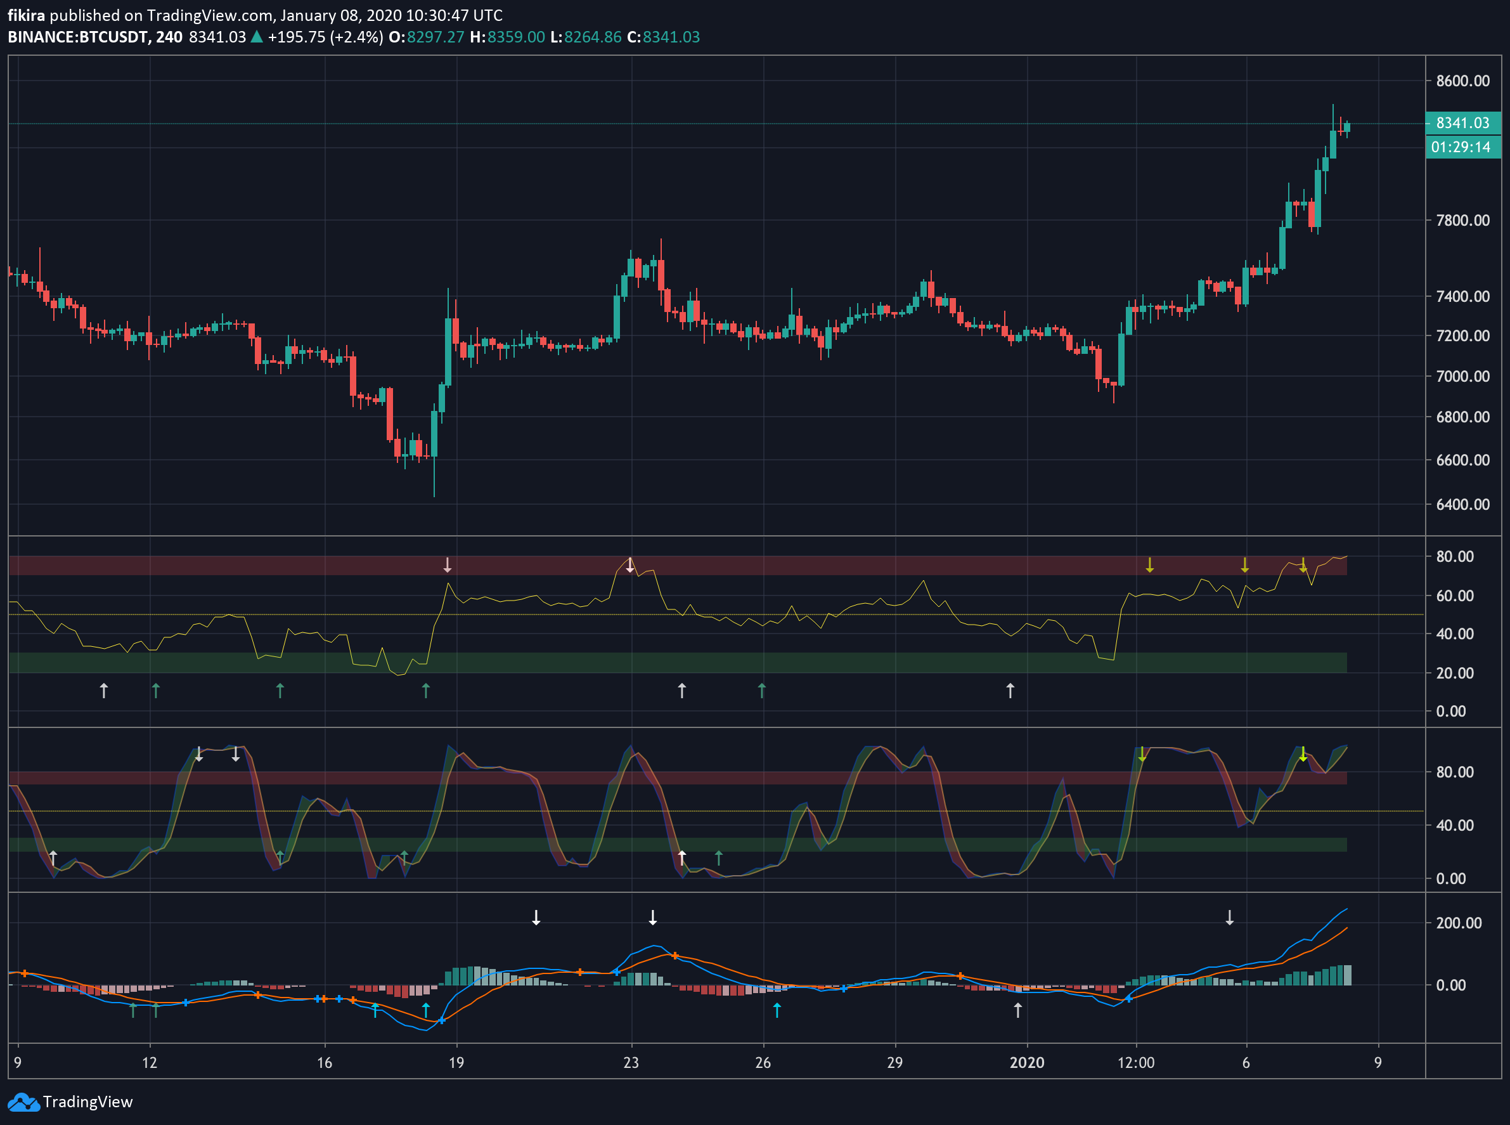Click the 7000.00 price axis label
Screen dimensions: 1510x1125
pos(1463,377)
